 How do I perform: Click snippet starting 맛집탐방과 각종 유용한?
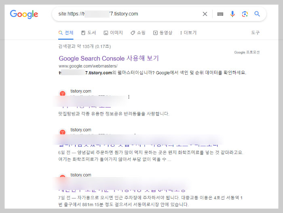click(114, 114)
